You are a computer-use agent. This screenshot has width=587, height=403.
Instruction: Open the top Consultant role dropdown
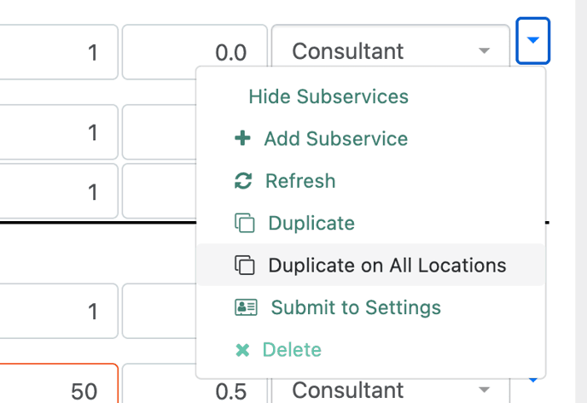coord(391,51)
